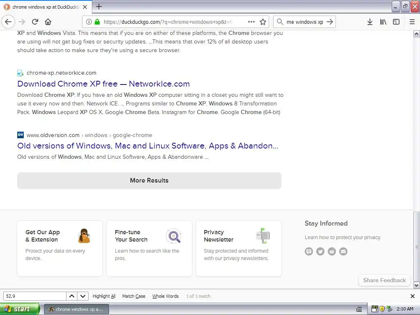Screen dimensions: 420x315
Task: Open Fine-tune Your Search card
Action: coord(149,248)
